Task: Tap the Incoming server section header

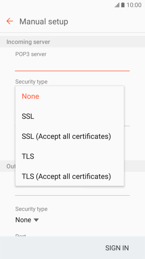Action: (x=28, y=42)
